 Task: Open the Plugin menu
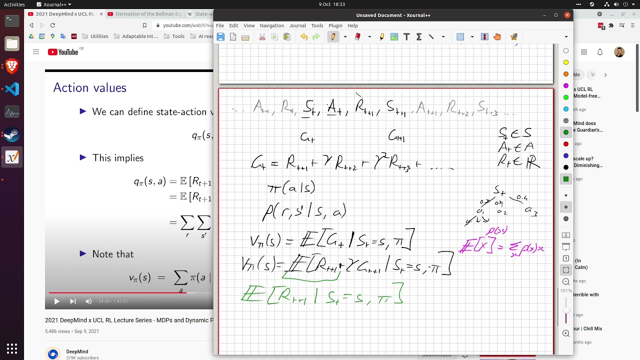point(335,25)
